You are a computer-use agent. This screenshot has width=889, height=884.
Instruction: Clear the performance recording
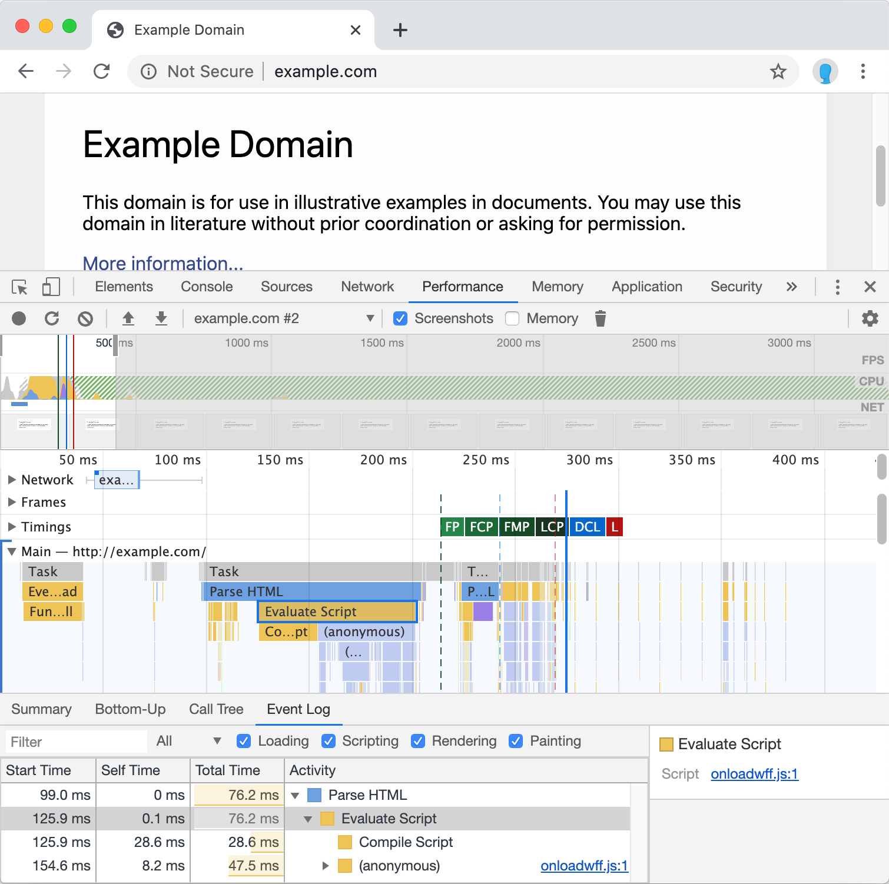point(85,318)
